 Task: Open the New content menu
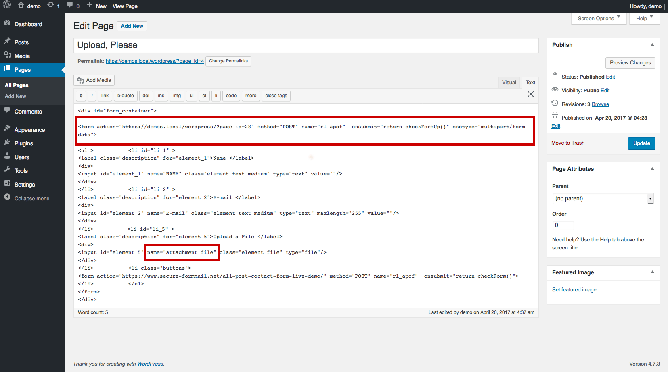(96, 6)
